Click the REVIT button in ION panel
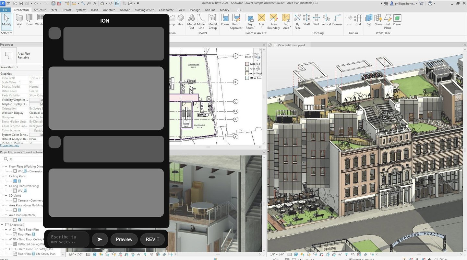The width and height of the screenshot is (467, 260). click(x=152, y=239)
